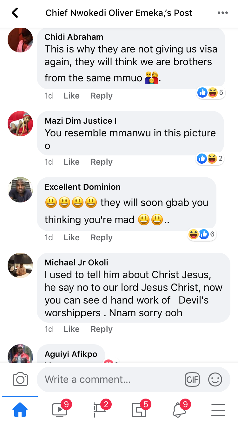Image resolution: width=238 pixels, height=424 pixels.
Task: Open the three-dot more options menu
Action: [222, 13]
